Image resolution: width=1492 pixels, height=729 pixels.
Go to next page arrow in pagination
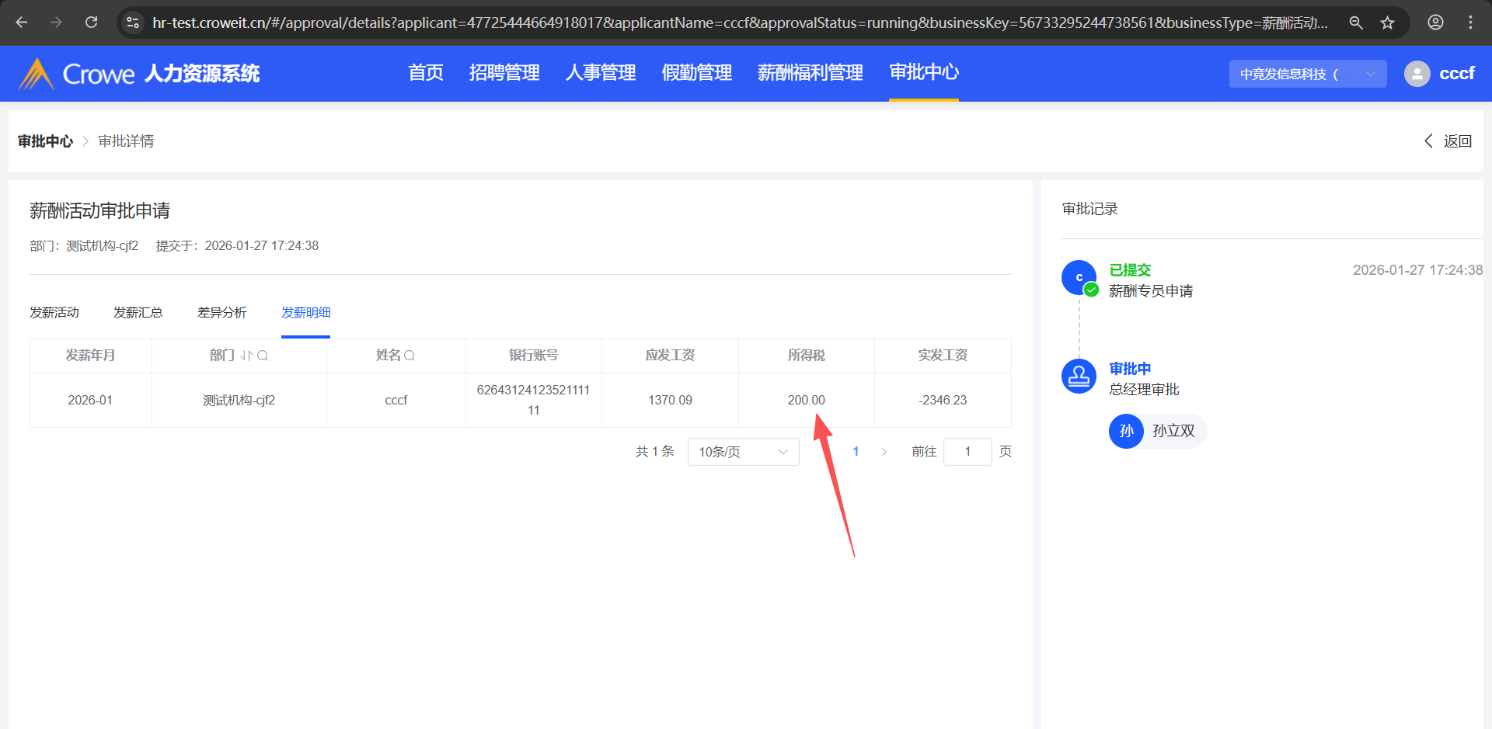click(884, 452)
